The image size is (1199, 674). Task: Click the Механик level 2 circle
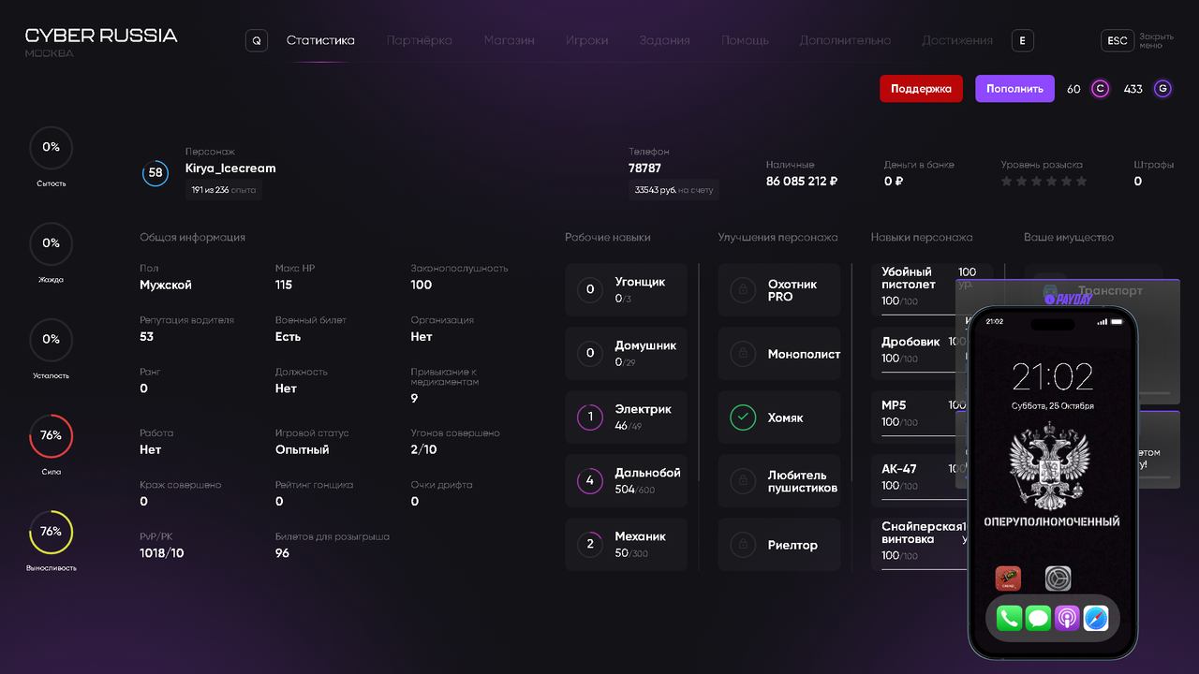coord(590,545)
